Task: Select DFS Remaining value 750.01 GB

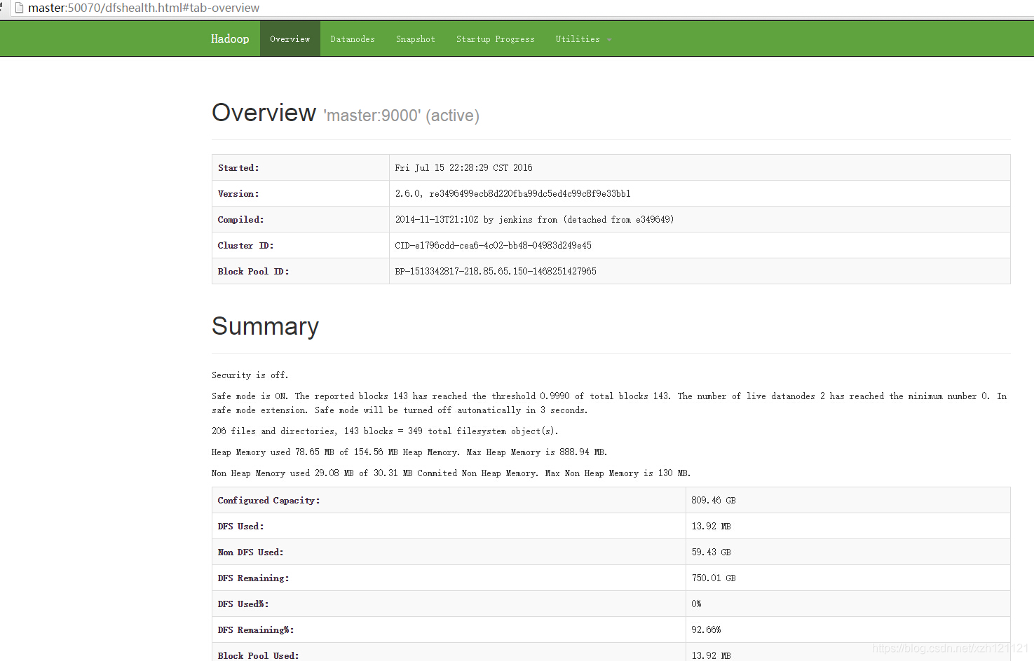Action: (714, 578)
